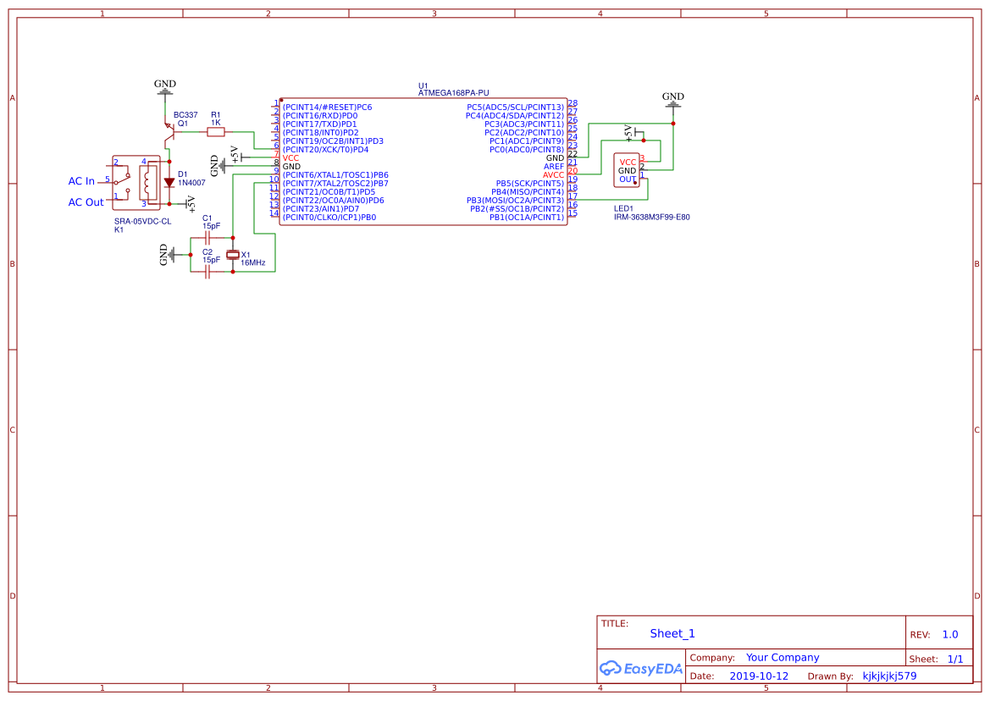This screenshot has width=990, height=701.
Task: Click the Drawn By name kjkjkjkj579
Action: 891,676
